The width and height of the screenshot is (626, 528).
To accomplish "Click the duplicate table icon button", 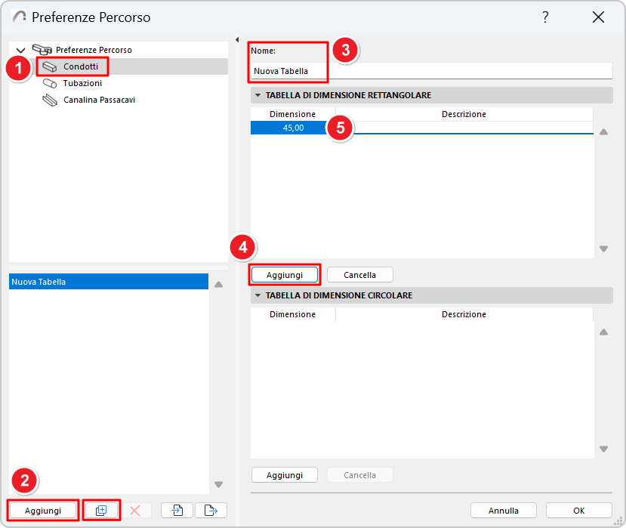I will pyautogui.click(x=101, y=511).
